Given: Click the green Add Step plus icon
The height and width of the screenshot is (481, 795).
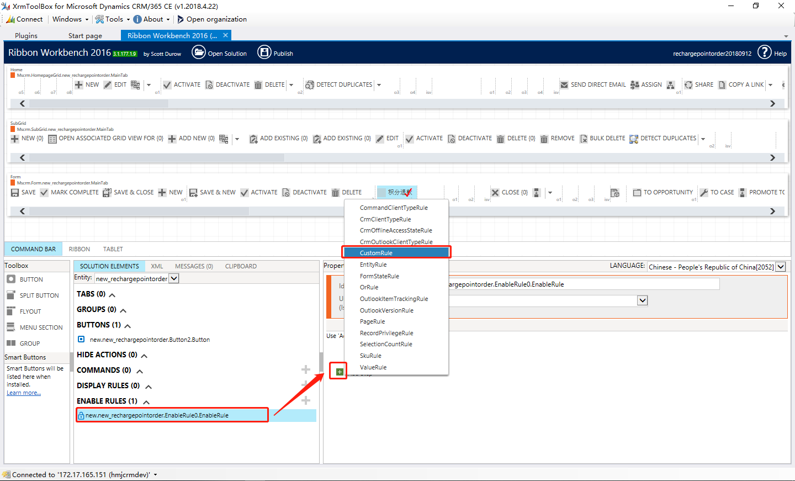Looking at the screenshot, I should point(340,372).
